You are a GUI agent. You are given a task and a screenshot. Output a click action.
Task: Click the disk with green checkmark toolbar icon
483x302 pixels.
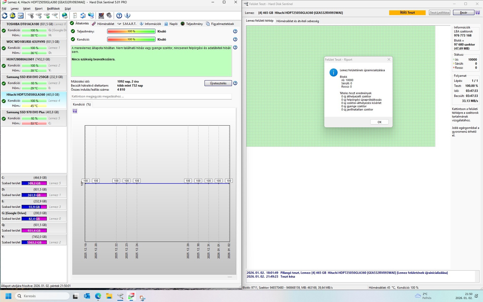pyautogui.click(x=47, y=16)
